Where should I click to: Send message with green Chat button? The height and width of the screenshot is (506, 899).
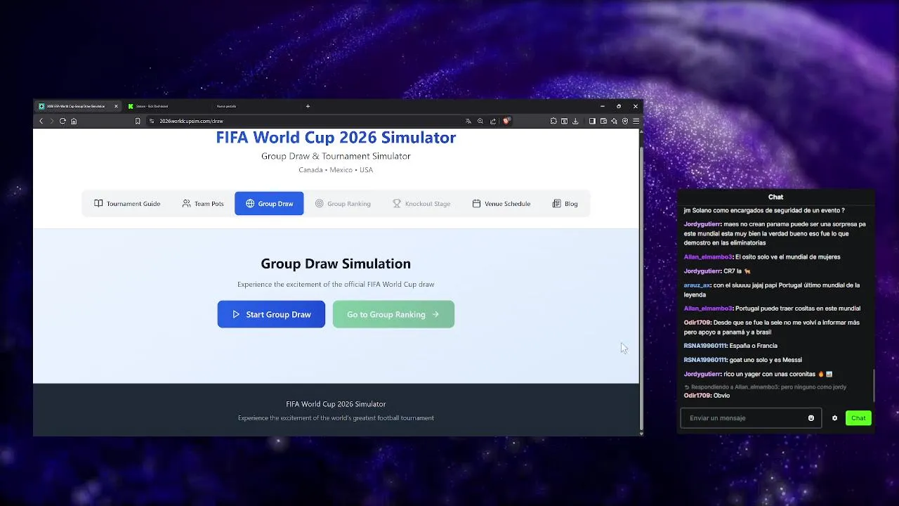coord(858,418)
